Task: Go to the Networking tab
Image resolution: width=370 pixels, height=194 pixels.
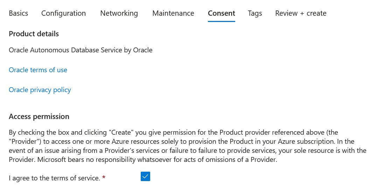Action: pos(119,13)
